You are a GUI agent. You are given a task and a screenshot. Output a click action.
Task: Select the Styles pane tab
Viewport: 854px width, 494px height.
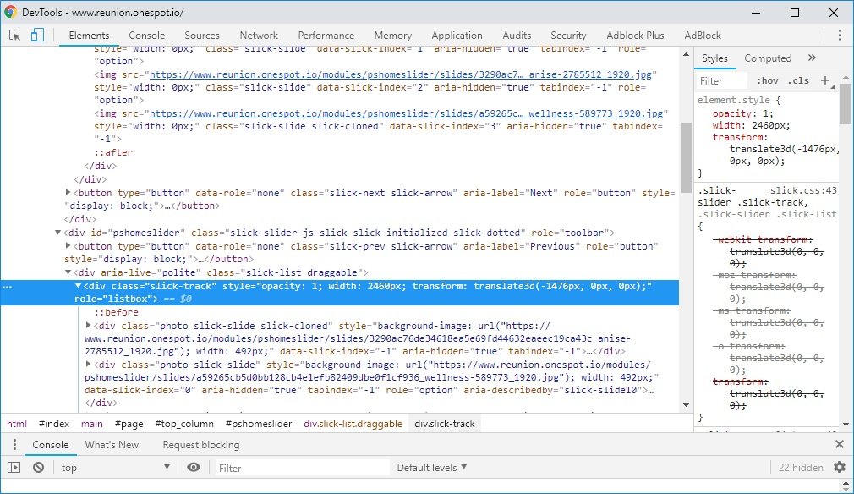point(714,58)
